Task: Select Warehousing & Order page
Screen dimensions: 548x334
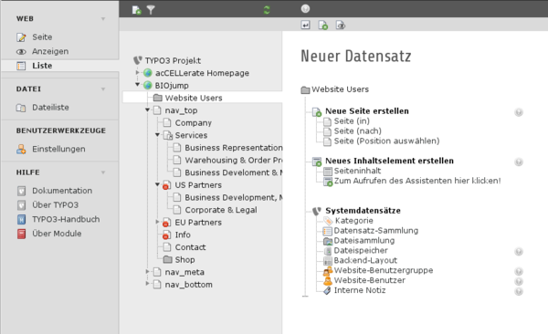Action: click(x=234, y=160)
